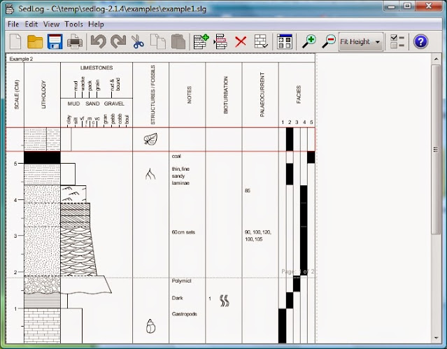The height and width of the screenshot is (349, 447).
Task: Click the 'Polymict' note text
Action: (x=182, y=281)
